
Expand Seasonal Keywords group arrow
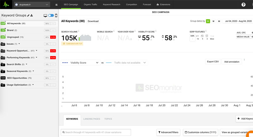33,71
